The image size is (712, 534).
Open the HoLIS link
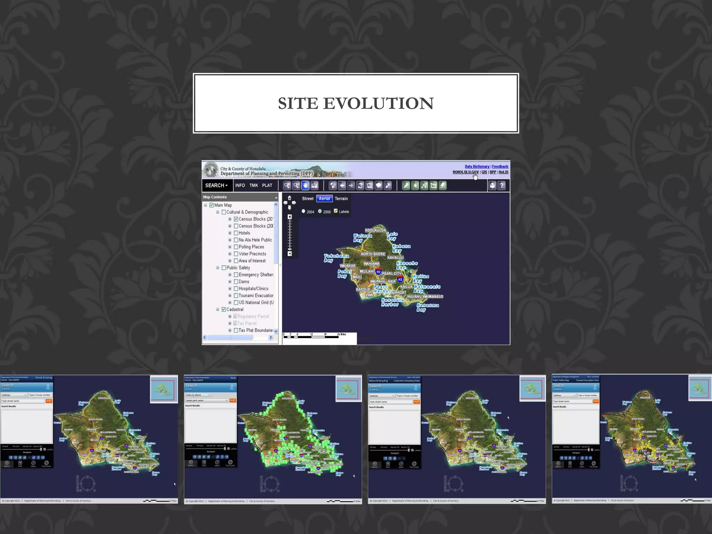click(504, 172)
